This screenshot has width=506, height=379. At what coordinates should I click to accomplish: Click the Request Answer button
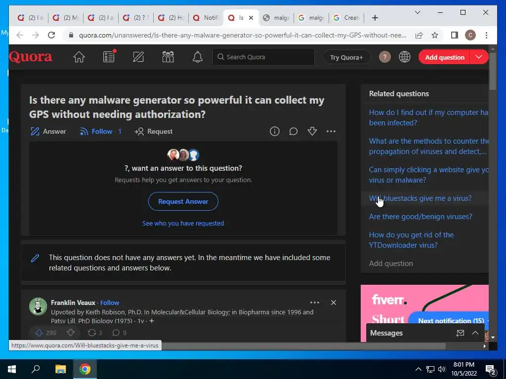(183, 201)
